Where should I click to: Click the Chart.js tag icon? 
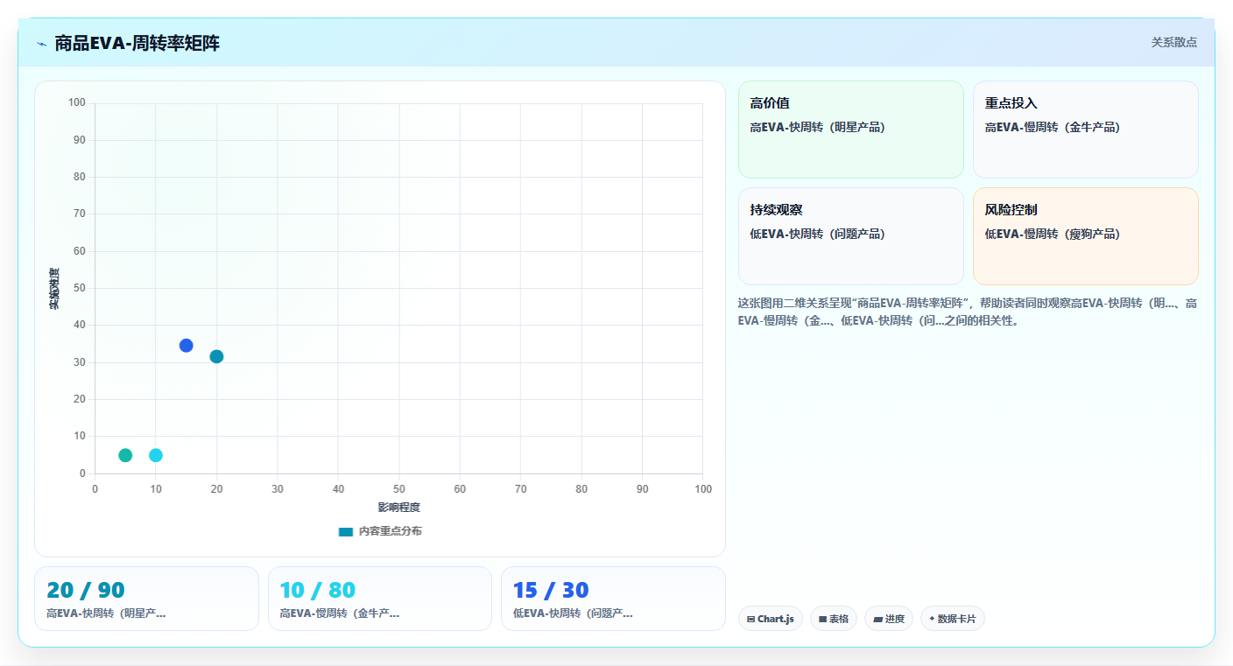pyautogui.click(x=751, y=619)
